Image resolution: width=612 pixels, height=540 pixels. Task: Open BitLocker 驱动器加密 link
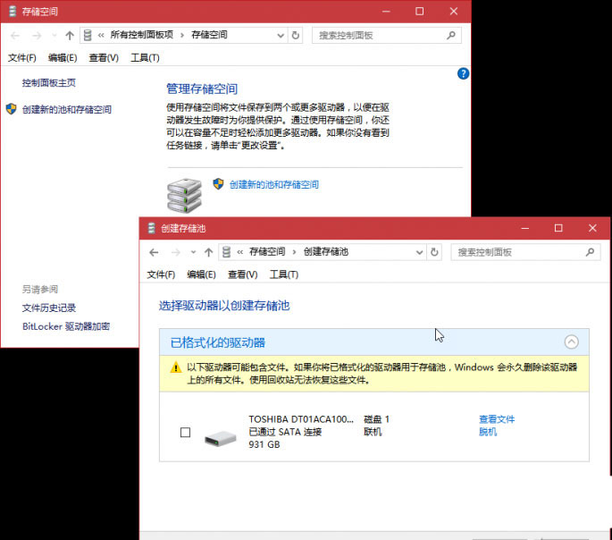tap(66, 326)
